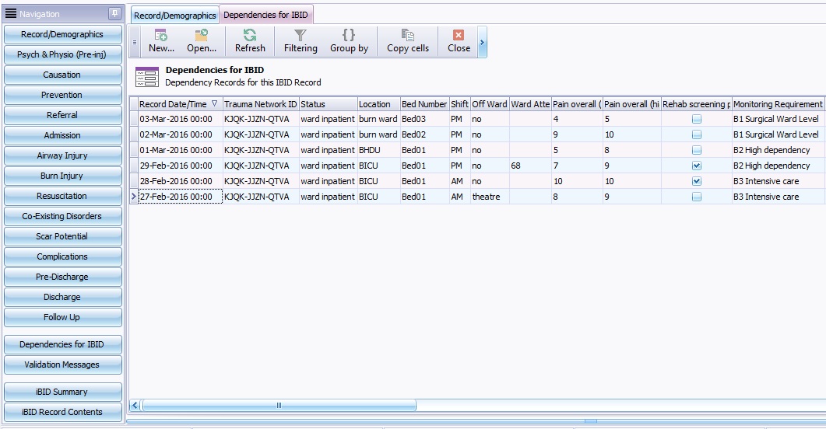The width and height of the screenshot is (826, 429).
Task: Toggle rehab screening checkbox for 28-Feb-2016 row
Action: point(697,181)
